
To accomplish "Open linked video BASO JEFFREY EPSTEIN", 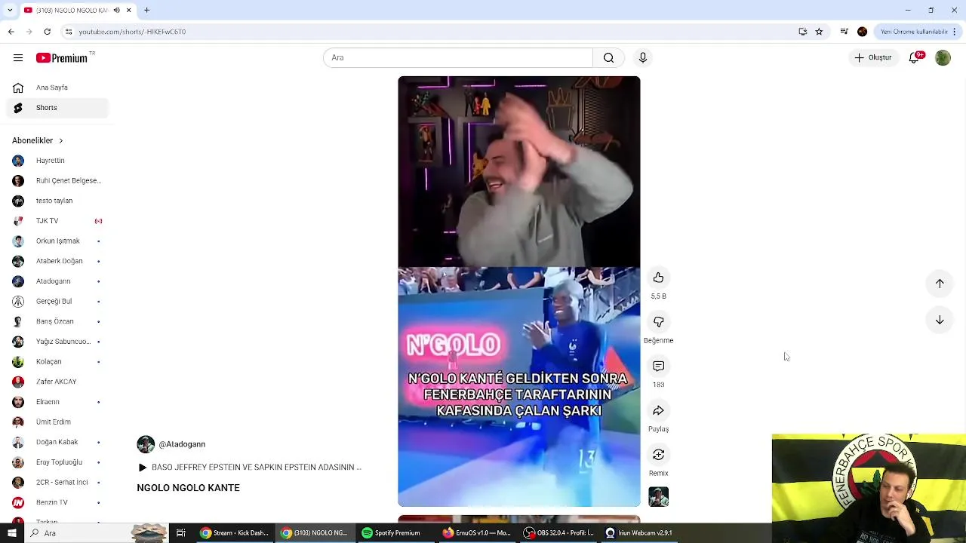I will 250,468.
